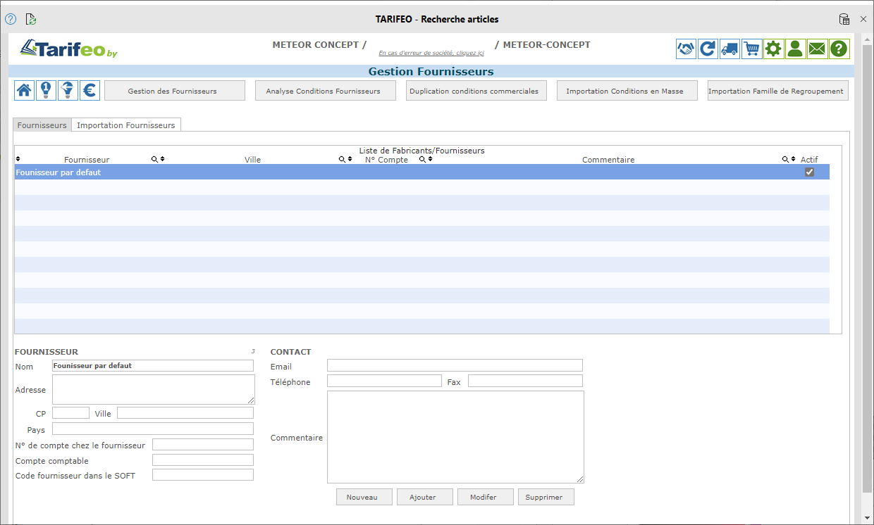Focus the Adresse text area
The width and height of the screenshot is (874, 525).
click(x=154, y=389)
